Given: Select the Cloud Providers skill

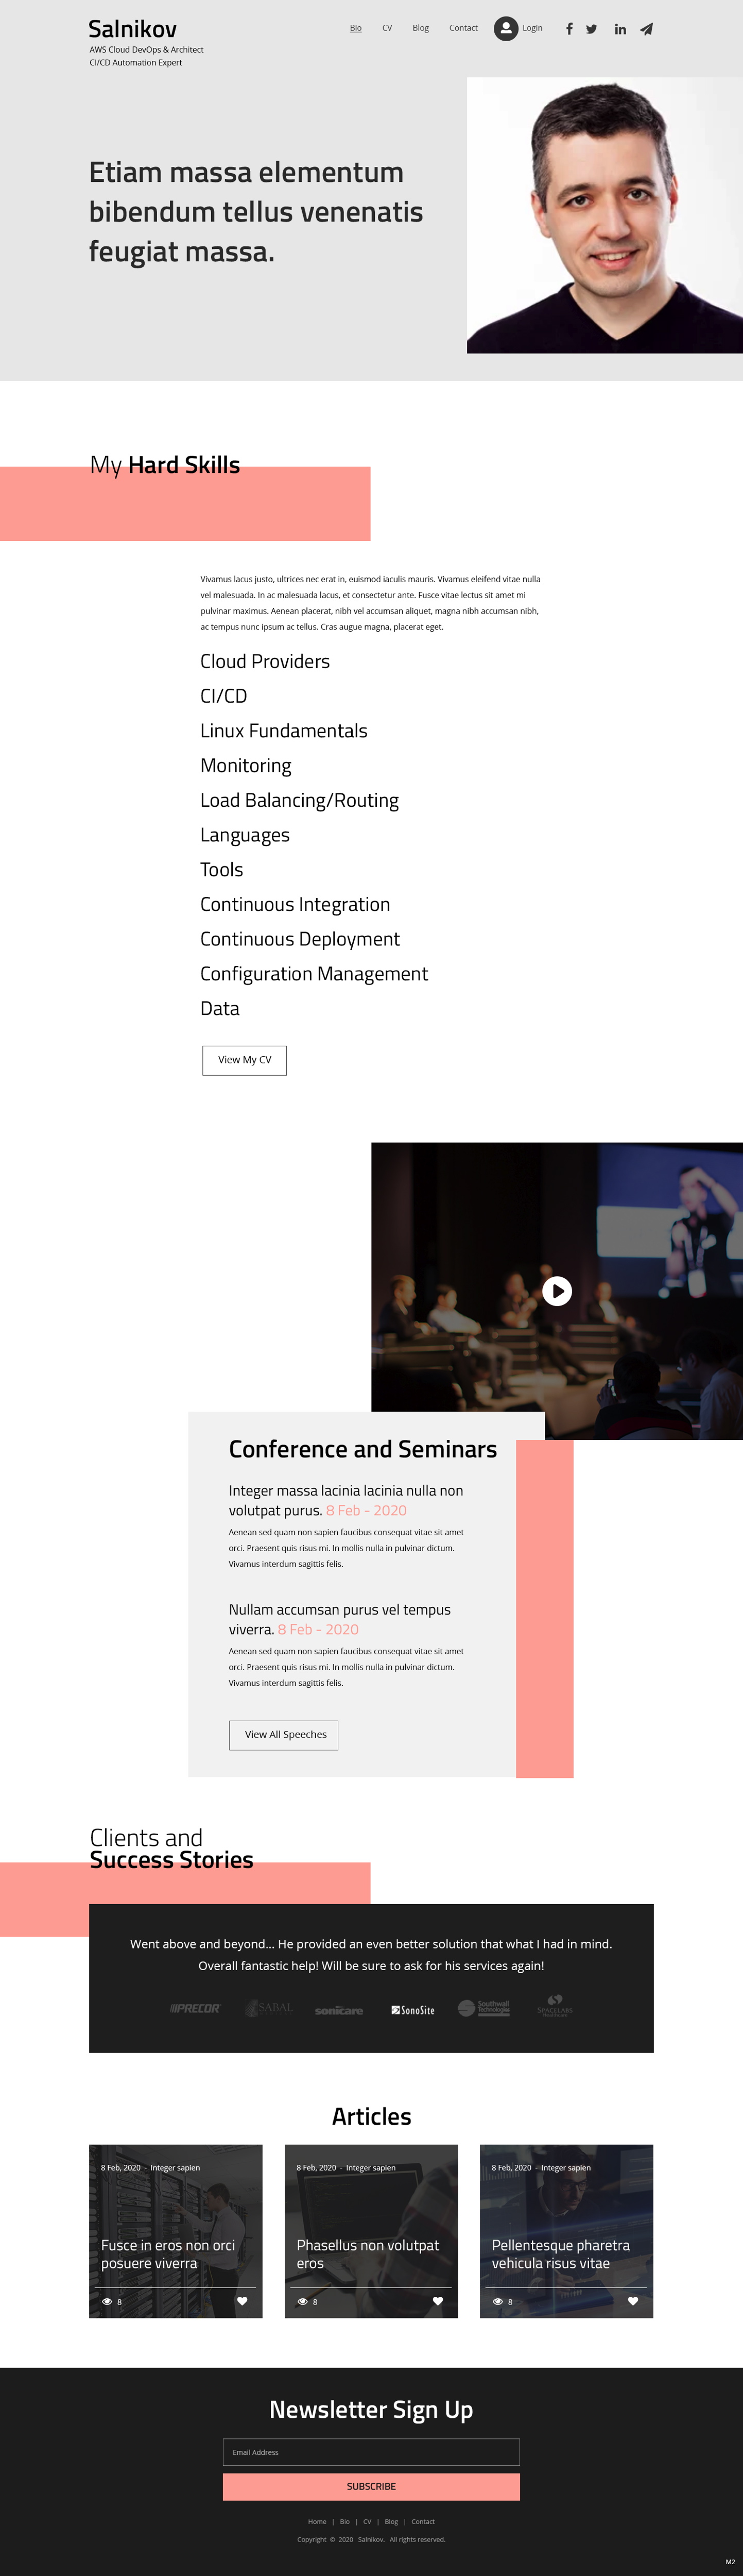Looking at the screenshot, I should [265, 662].
